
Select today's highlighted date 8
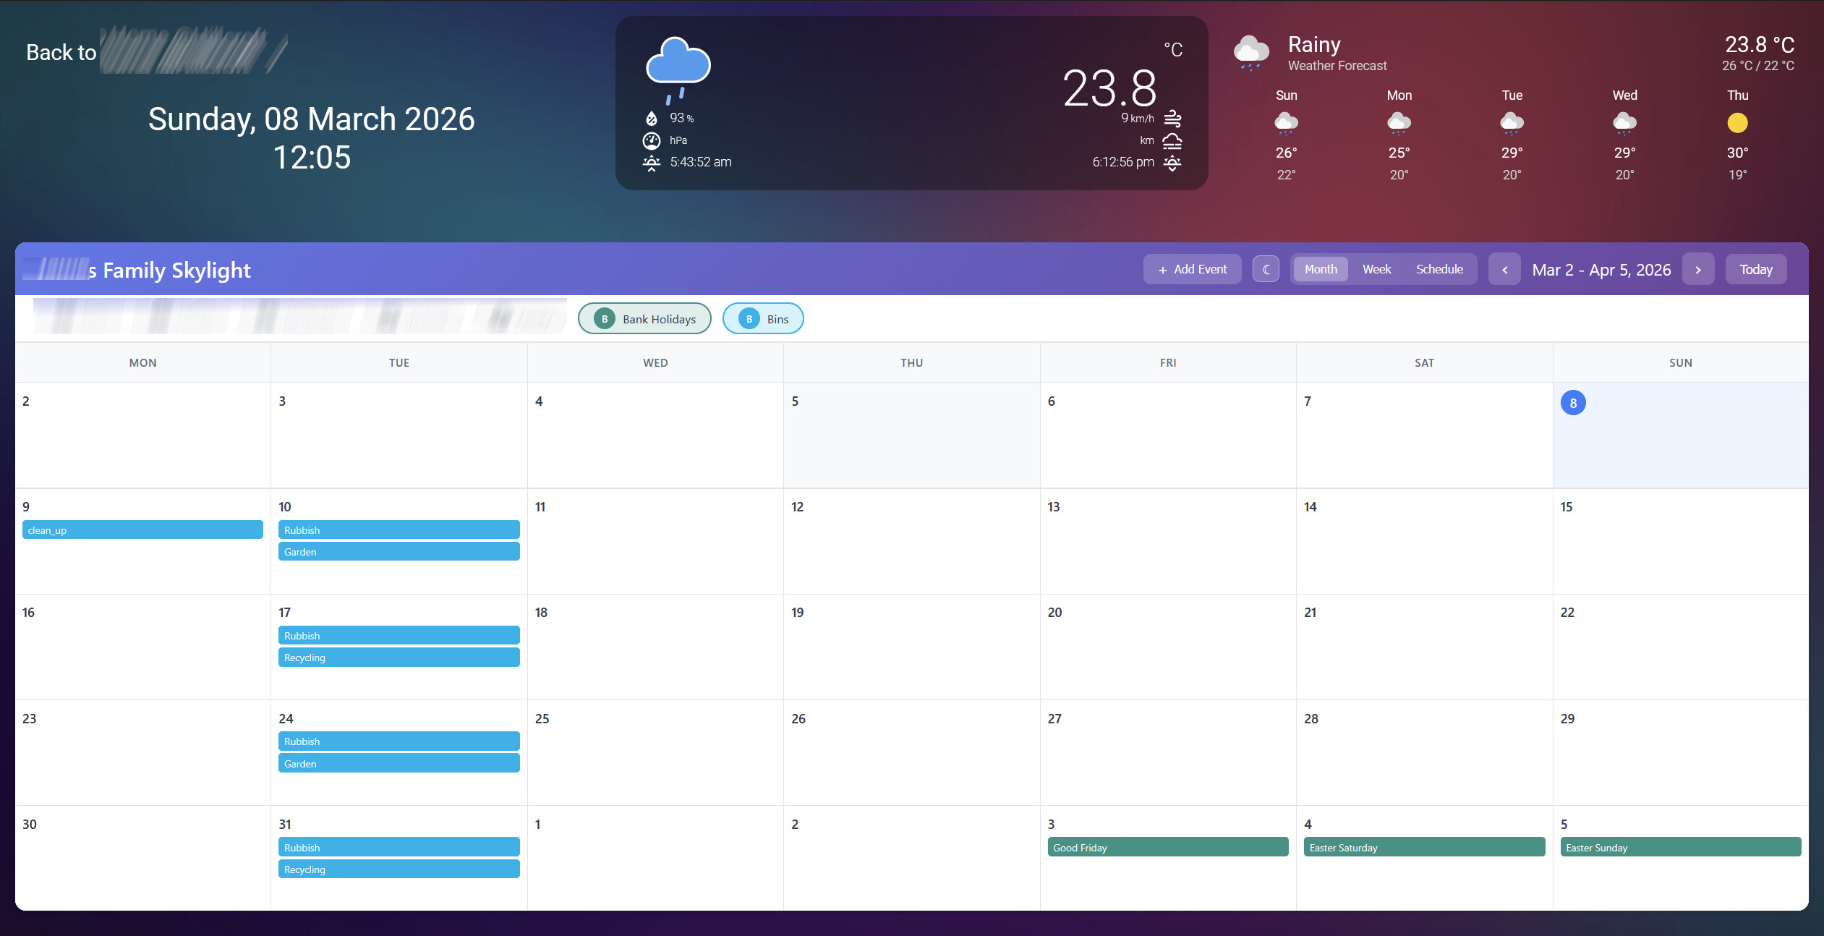1573,403
